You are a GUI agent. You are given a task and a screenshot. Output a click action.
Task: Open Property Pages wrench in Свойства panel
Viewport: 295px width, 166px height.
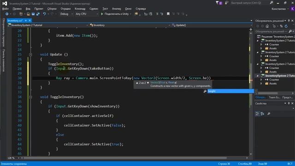[x=269, y=113]
